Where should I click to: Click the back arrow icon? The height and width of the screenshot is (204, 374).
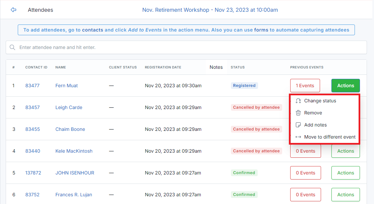point(13,10)
